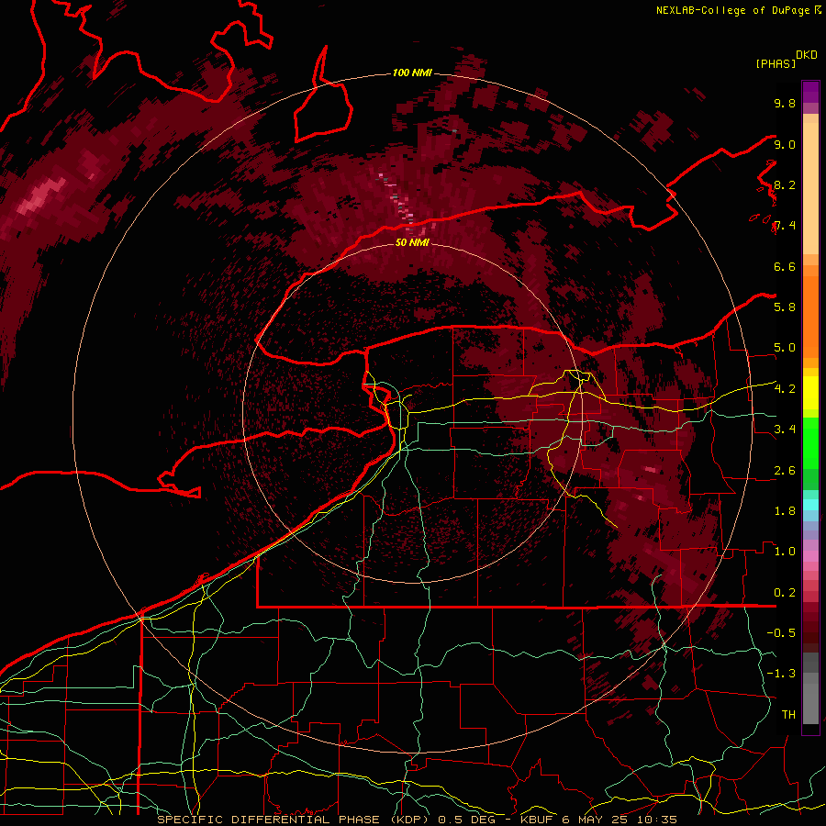Click the -1.3 scale value

pos(781,674)
